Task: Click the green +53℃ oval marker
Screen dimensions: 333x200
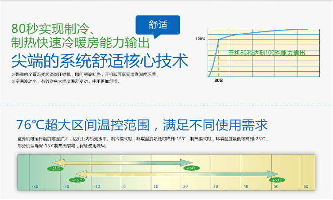Action: [278, 180]
